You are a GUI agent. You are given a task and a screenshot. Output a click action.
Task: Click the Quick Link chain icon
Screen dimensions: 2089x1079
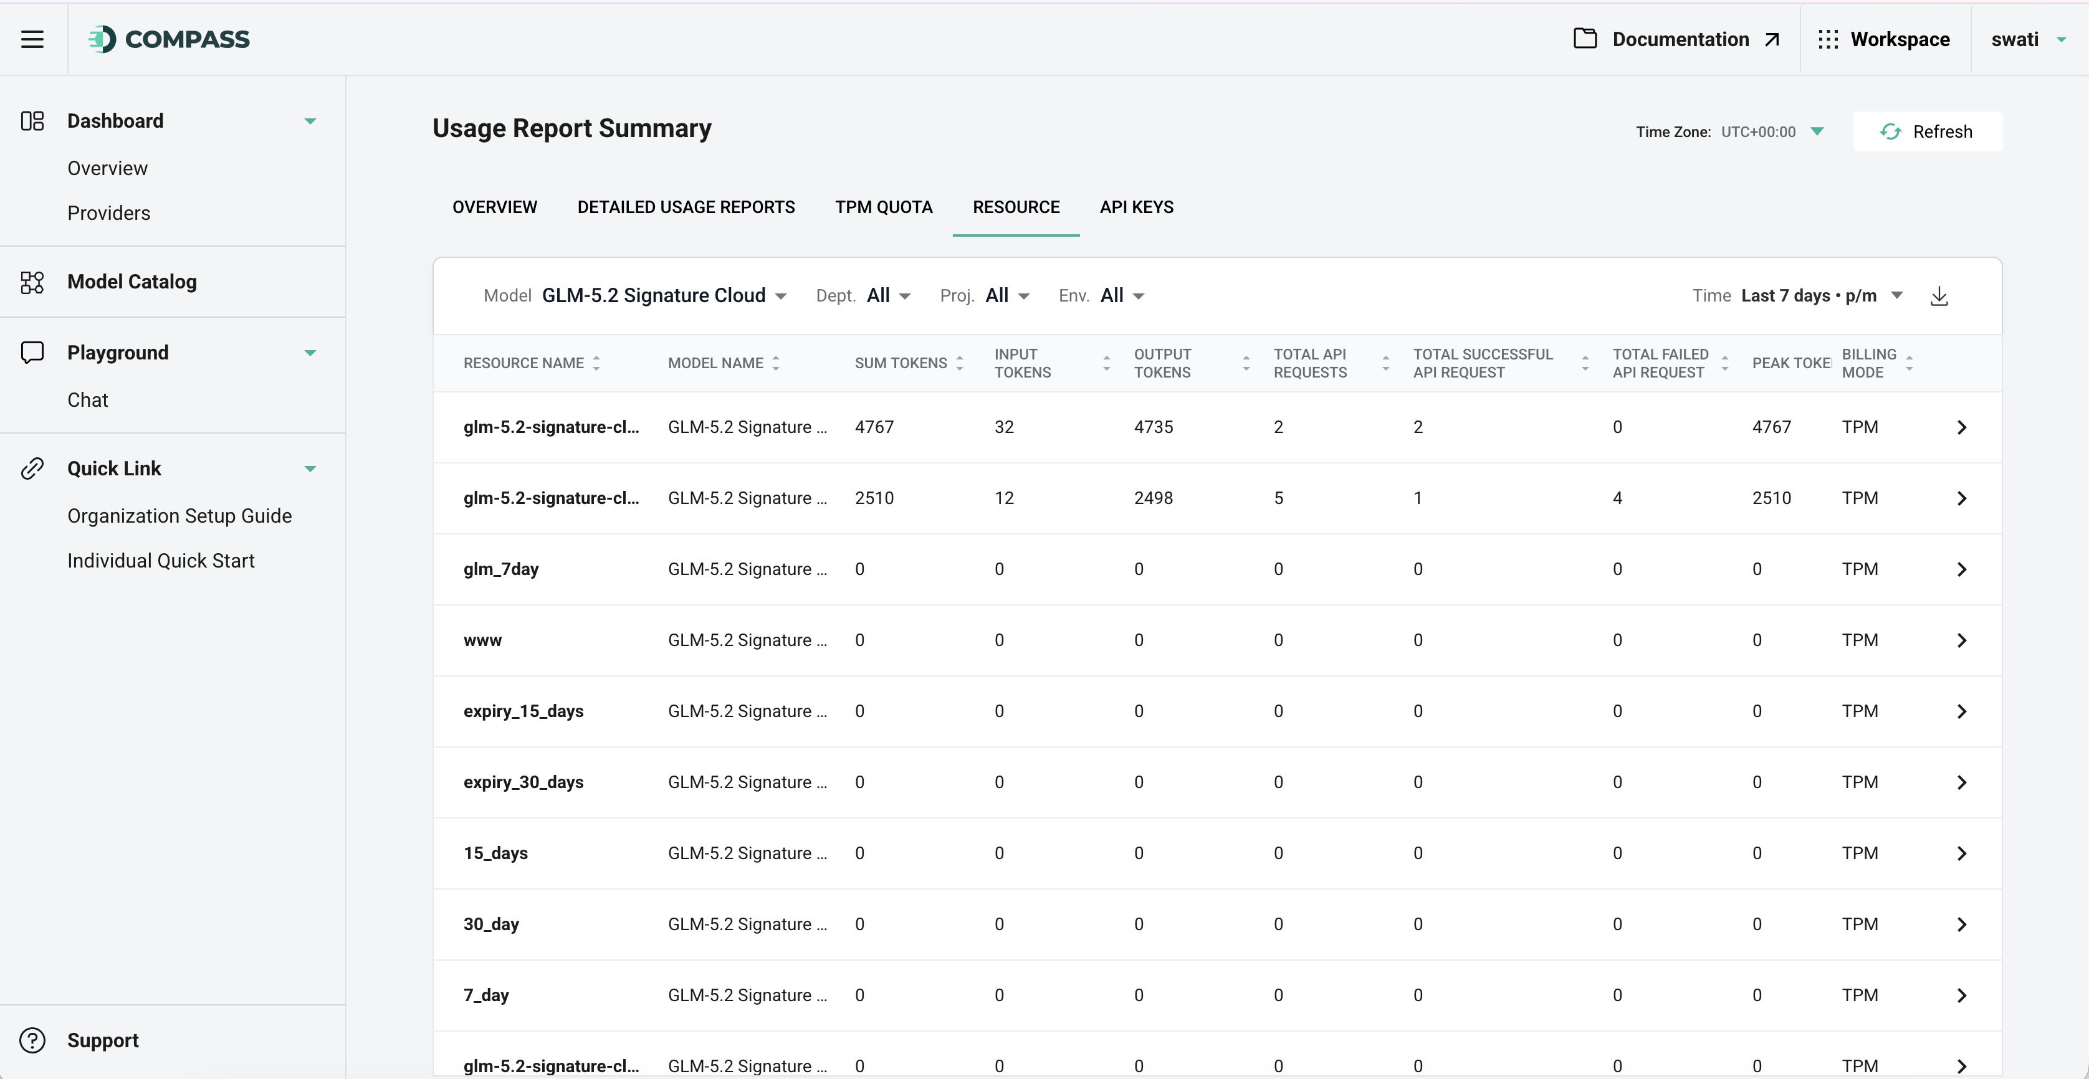pyautogui.click(x=32, y=468)
